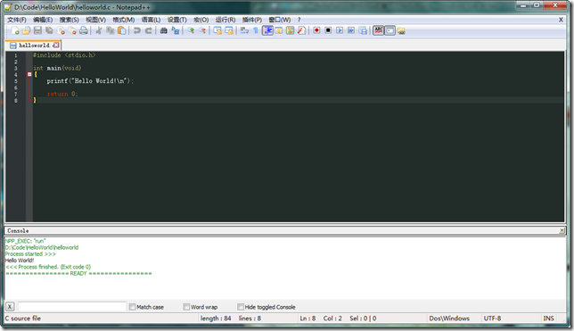Open 语言(L) menu

(151, 20)
